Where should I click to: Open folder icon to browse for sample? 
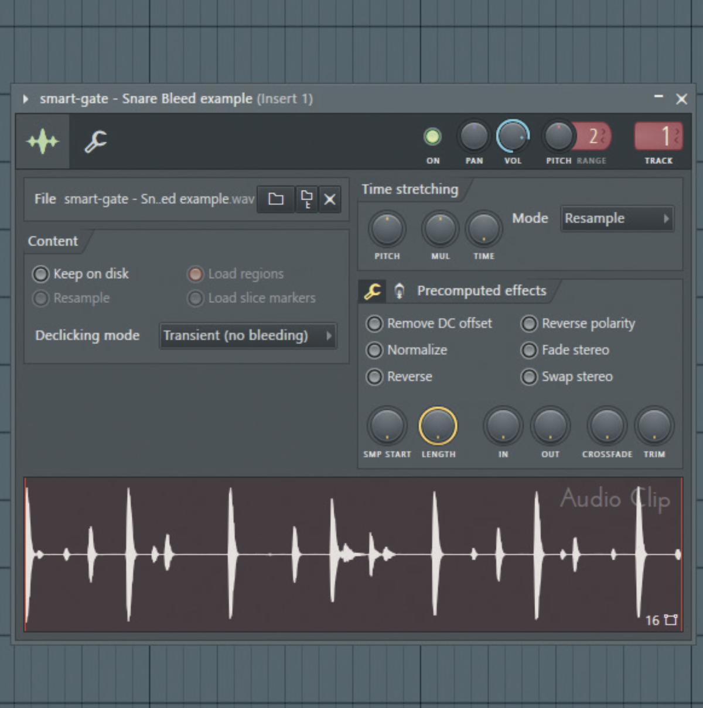[275, 200]
